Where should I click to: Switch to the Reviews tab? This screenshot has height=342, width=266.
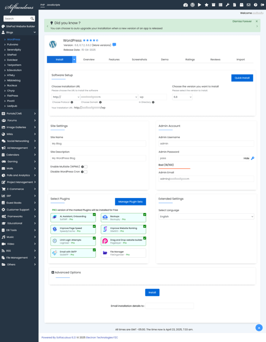coord(215,60)
